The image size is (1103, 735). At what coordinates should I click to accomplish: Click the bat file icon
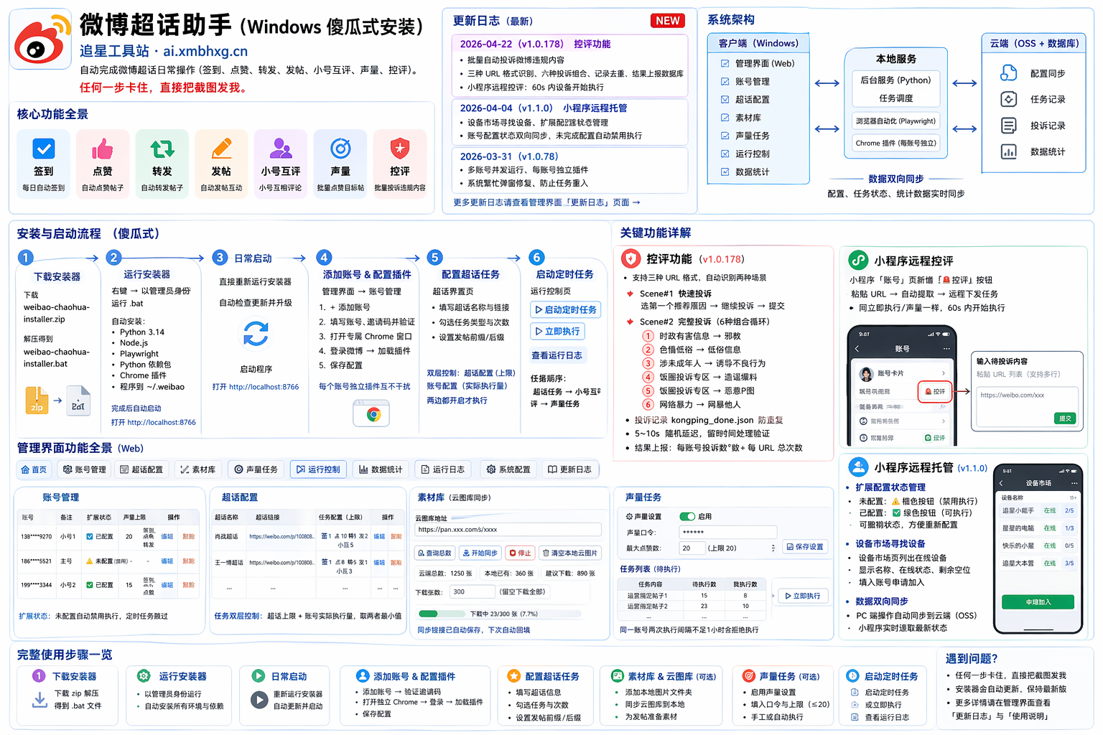pyautogui.click(x=78, y=400)
